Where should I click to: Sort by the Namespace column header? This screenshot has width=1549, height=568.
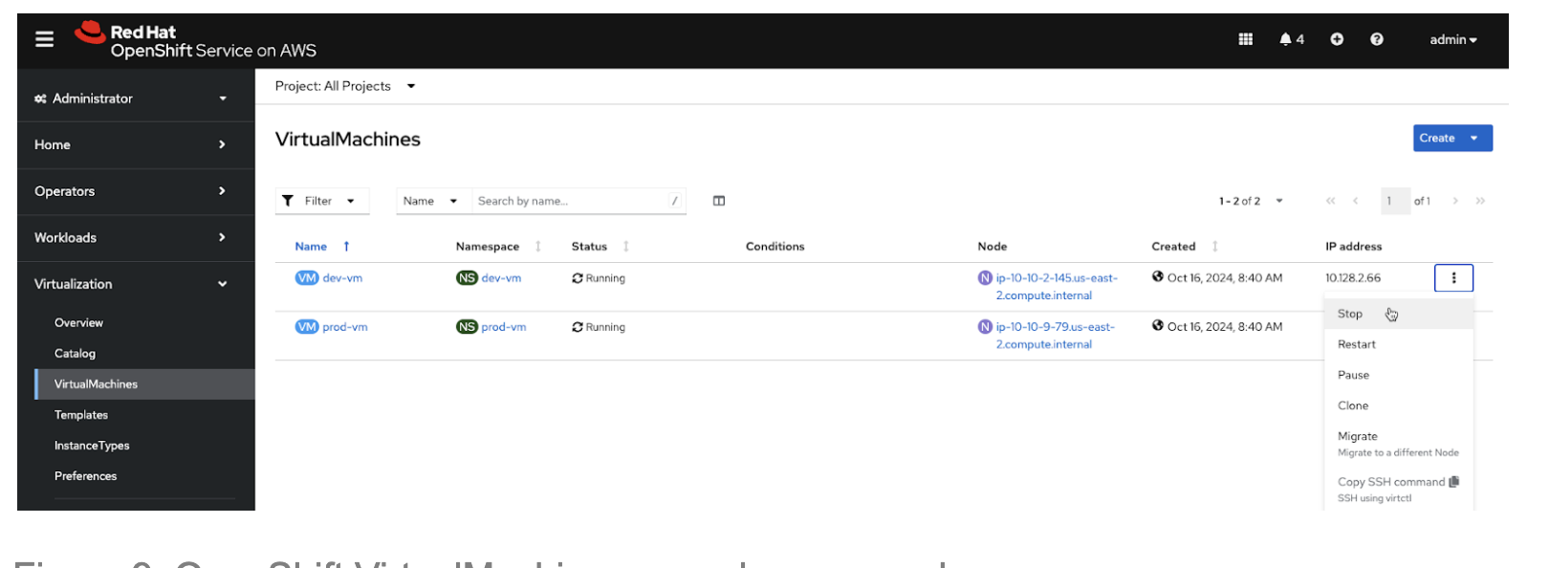pos(498,247)
